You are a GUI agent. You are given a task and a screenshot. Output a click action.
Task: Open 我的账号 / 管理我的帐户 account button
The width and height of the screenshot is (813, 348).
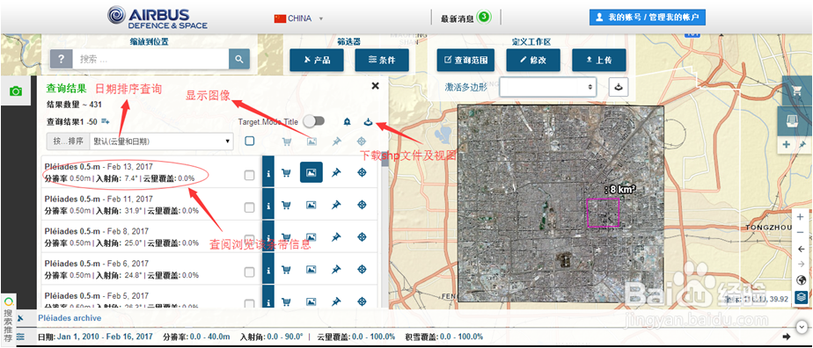tap(647, 18)
